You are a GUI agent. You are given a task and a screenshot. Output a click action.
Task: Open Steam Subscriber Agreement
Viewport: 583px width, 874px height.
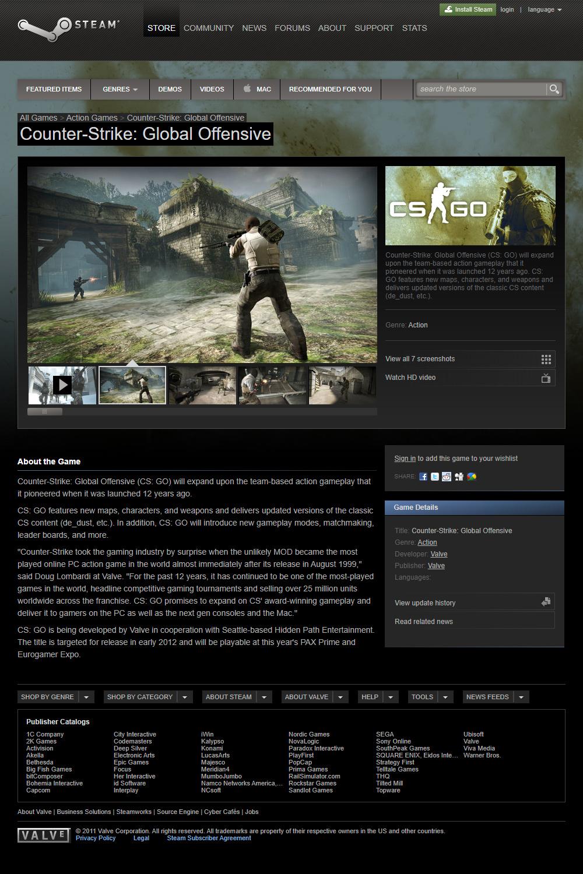(209, 838)
